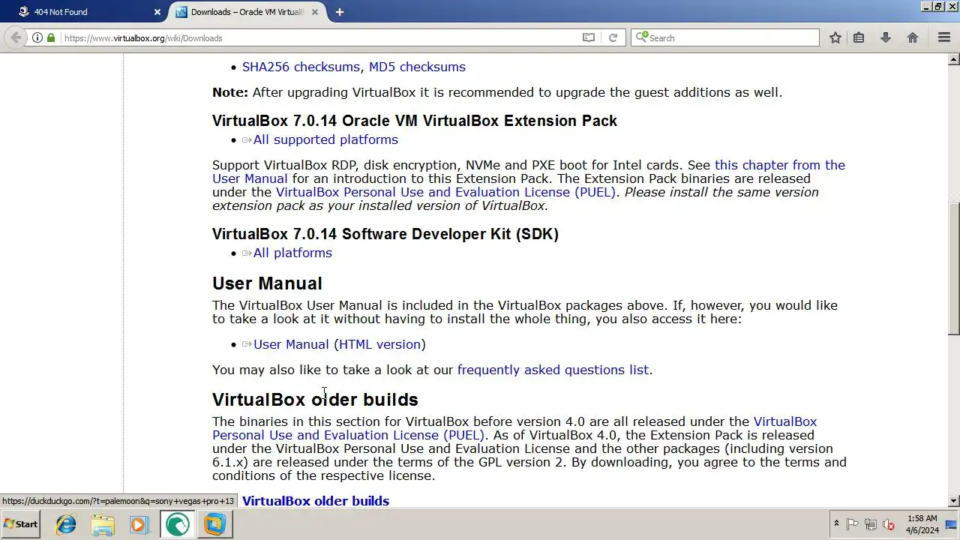The width and height of the screenshot is (960, 540).
Task: Click the Extension Pack heading text
Action: [415, 121]
